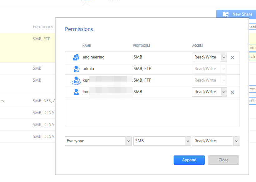The height and width of the screenshot is (182, 256).
Task: Click the SMB, NFS row in the background list
Action: 27,101
